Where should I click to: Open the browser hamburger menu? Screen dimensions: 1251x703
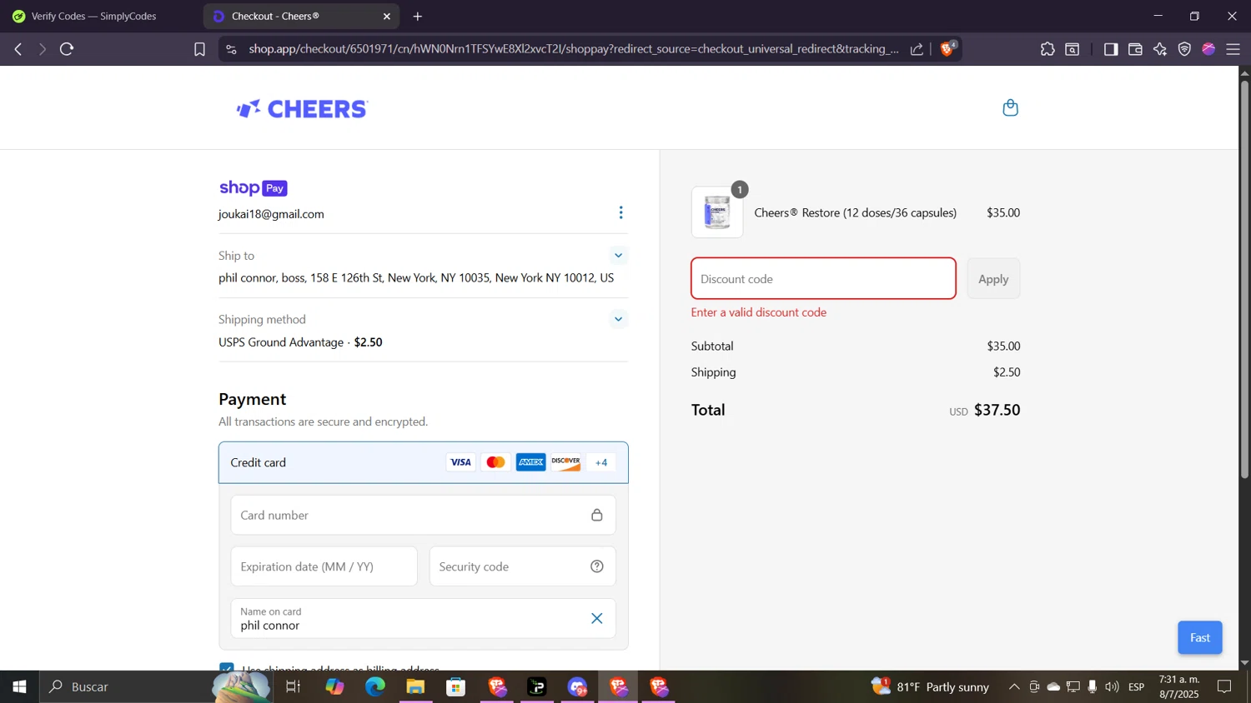[1233, 49]
